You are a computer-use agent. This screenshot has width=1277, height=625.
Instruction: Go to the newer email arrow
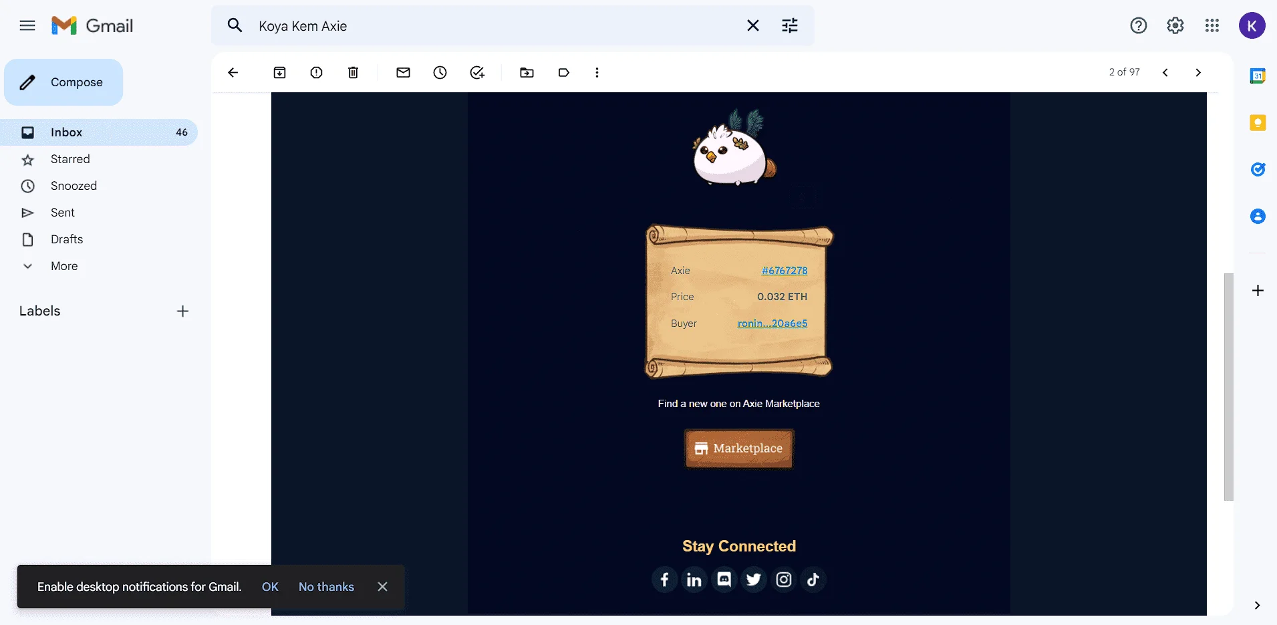(x=1165, y=73)
